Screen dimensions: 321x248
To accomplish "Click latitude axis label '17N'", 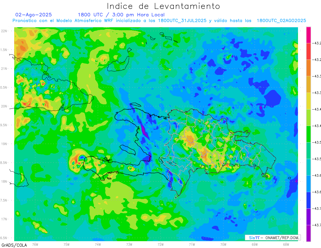I will tap(4, 219).
